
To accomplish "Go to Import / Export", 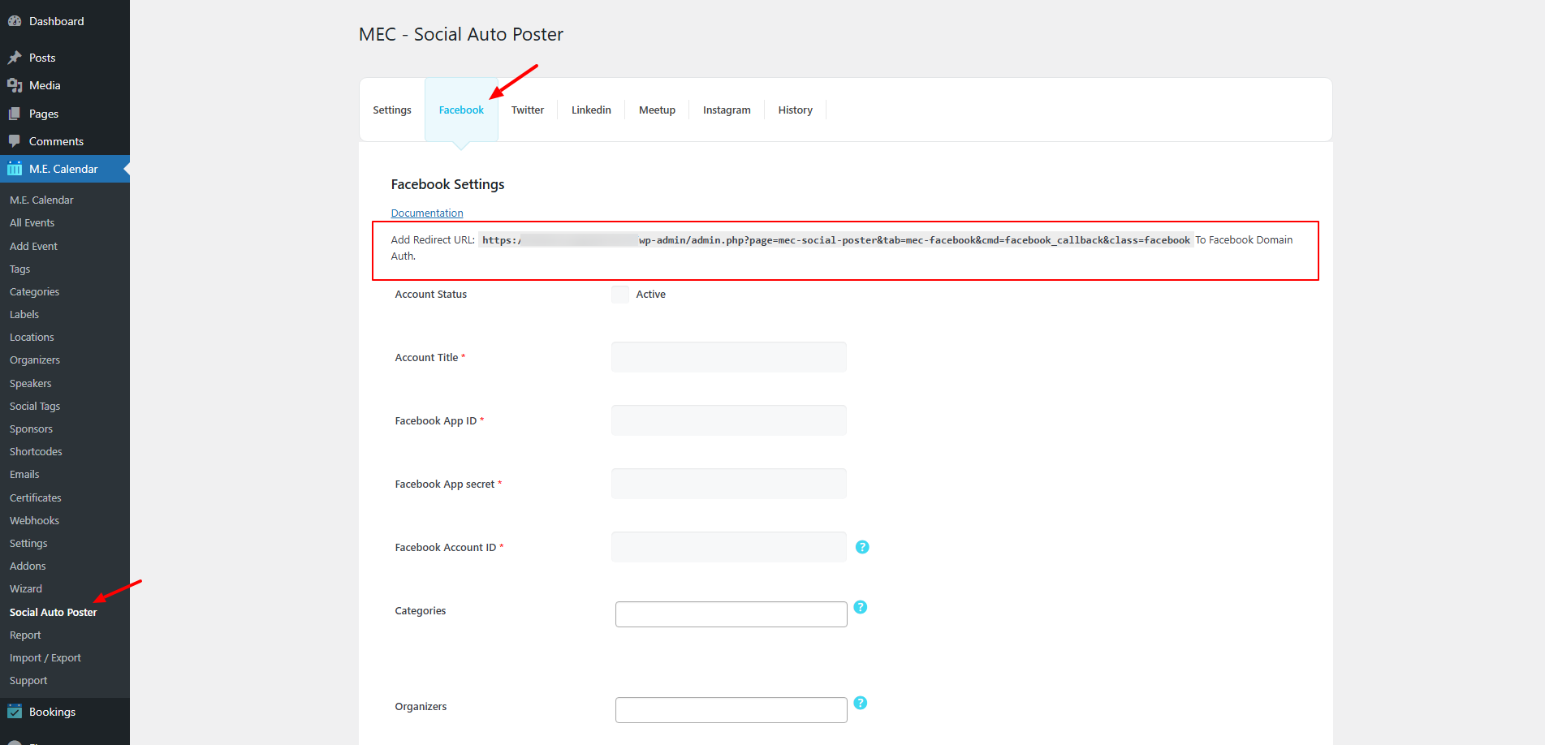I will point(45,657).
